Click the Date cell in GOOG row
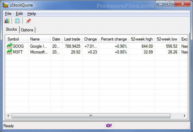Viewport: 193px width, 132px height. [x=56, y=46]
